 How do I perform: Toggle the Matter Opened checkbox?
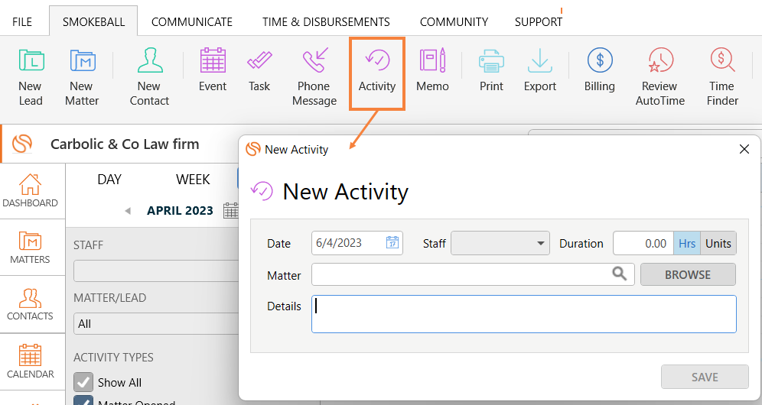point(83,400)
